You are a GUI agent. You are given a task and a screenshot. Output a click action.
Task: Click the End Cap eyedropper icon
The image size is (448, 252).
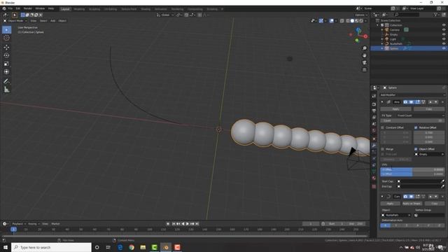[442, 187]
